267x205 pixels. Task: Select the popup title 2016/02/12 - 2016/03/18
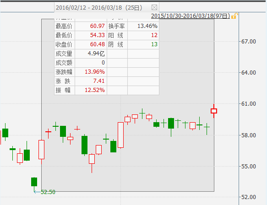pos(89,8)
